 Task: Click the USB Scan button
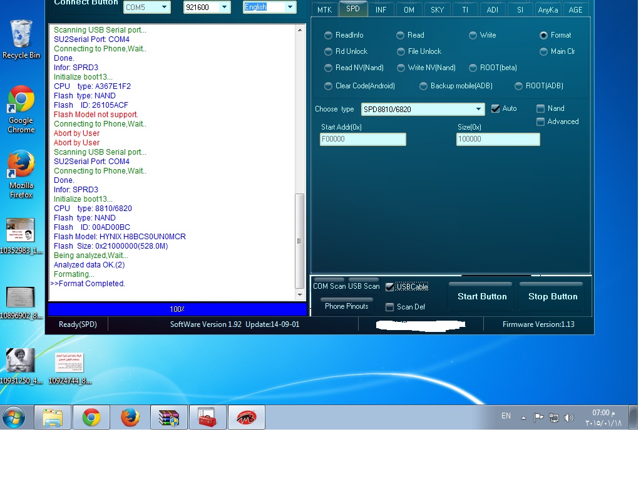tap(364, 286)
